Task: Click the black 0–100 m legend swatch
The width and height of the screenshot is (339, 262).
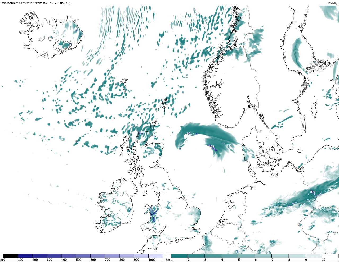Action: tap(11, 256)
